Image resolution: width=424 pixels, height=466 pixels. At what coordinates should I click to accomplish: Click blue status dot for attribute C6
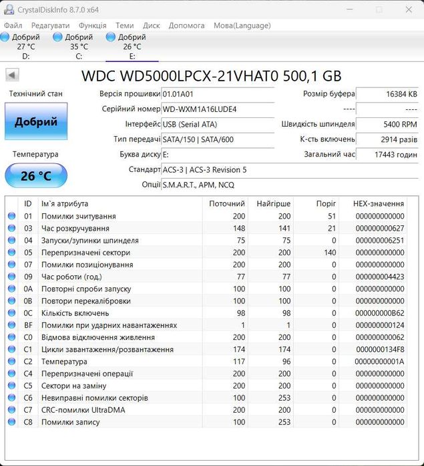point(11,397)
